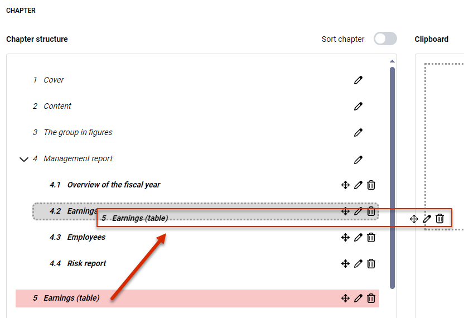Edit The group in figures chapter
Screen dimensions: 464x318
(358, 132)
